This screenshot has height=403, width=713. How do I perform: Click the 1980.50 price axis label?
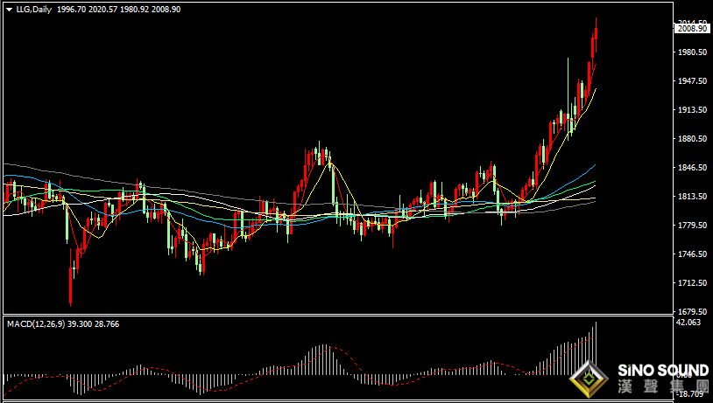tap(692, 52)
